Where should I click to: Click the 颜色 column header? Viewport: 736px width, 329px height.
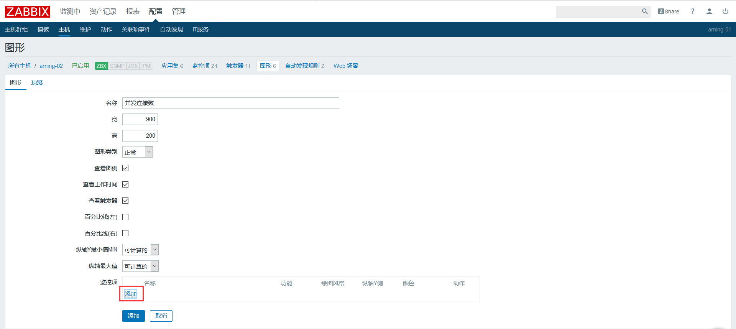pos(409,283)
